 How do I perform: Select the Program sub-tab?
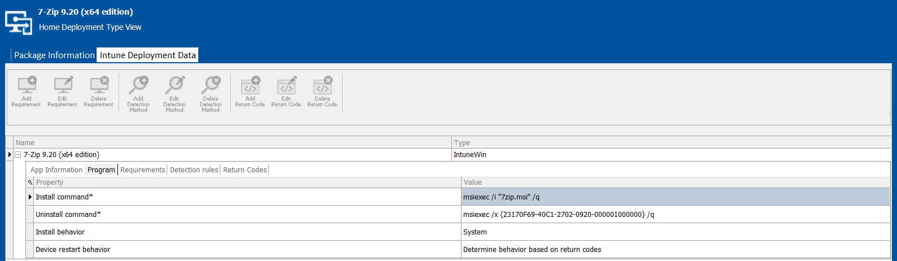(101, 169)
